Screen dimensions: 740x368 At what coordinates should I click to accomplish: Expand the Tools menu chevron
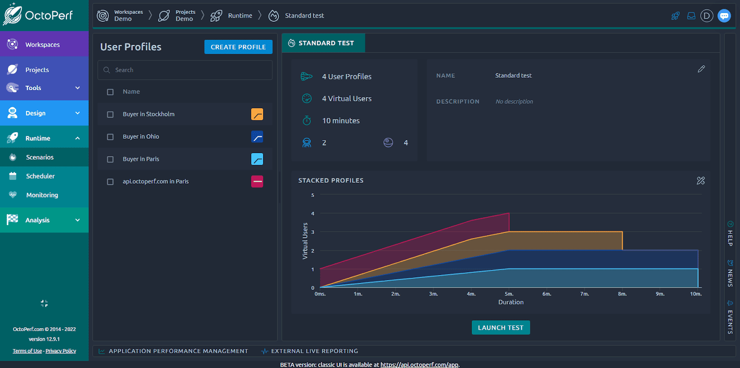pos(78,88)
